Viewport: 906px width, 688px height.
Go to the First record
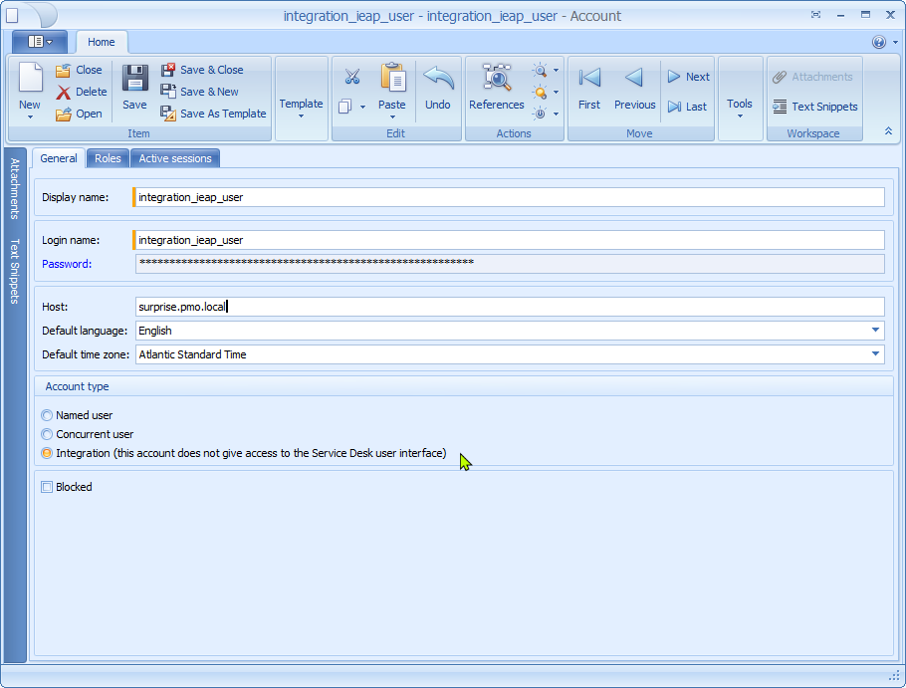point(589,87)
